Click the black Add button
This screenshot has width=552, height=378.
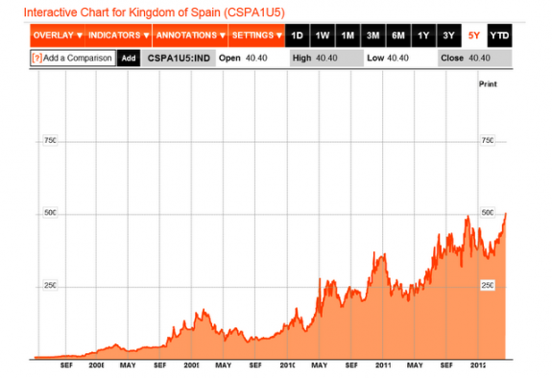(x=129, y=59)
